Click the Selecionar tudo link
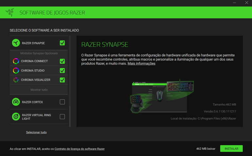252x156 pixels. (x=36, y=132)
